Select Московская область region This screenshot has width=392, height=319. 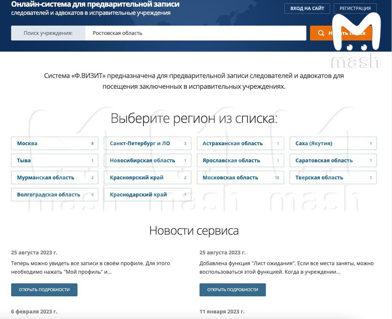240,178
